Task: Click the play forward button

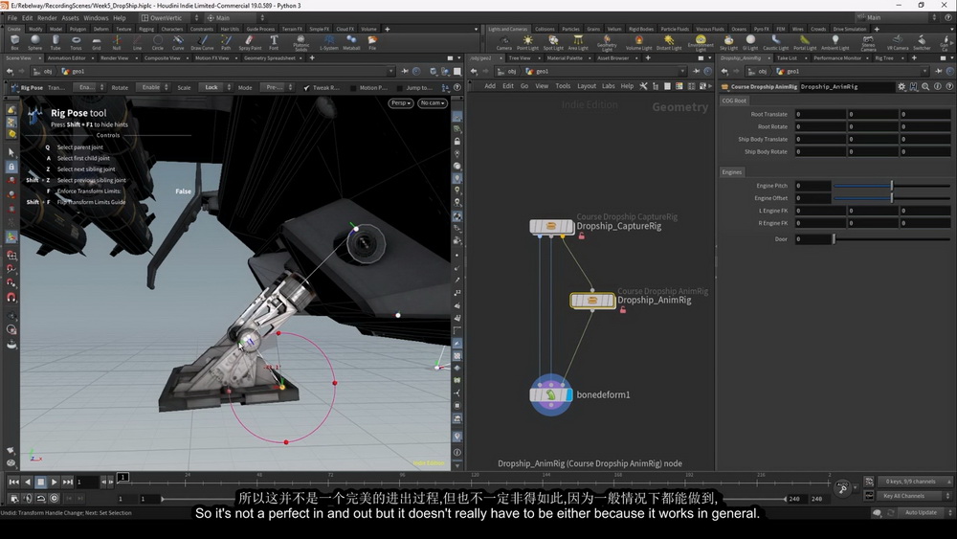Action: point(54,483)
